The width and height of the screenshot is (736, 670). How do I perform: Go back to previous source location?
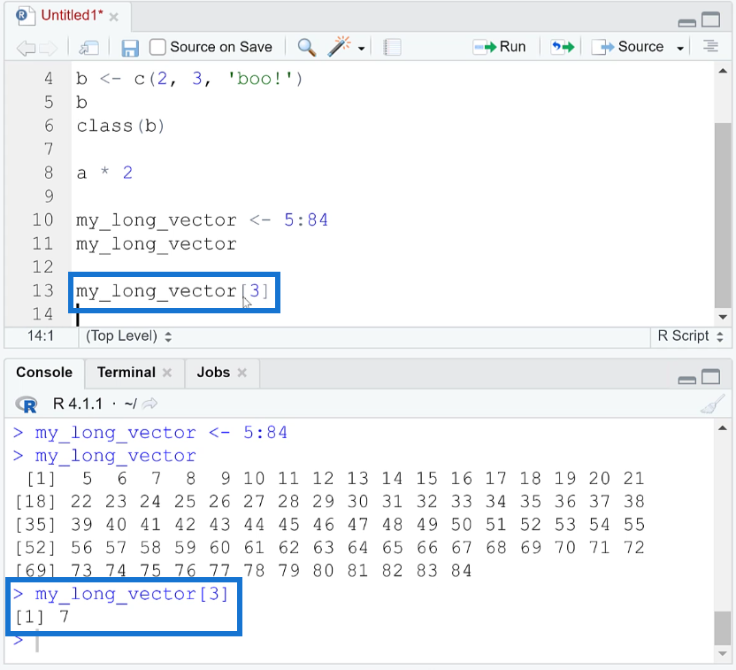26,48
